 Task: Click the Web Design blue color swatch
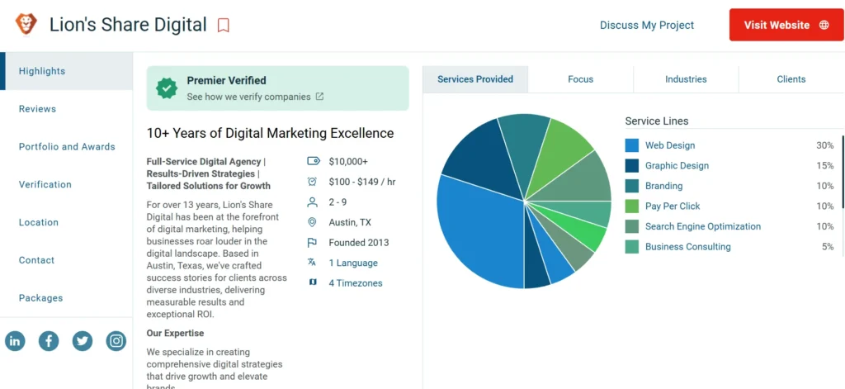coord(632,145)
